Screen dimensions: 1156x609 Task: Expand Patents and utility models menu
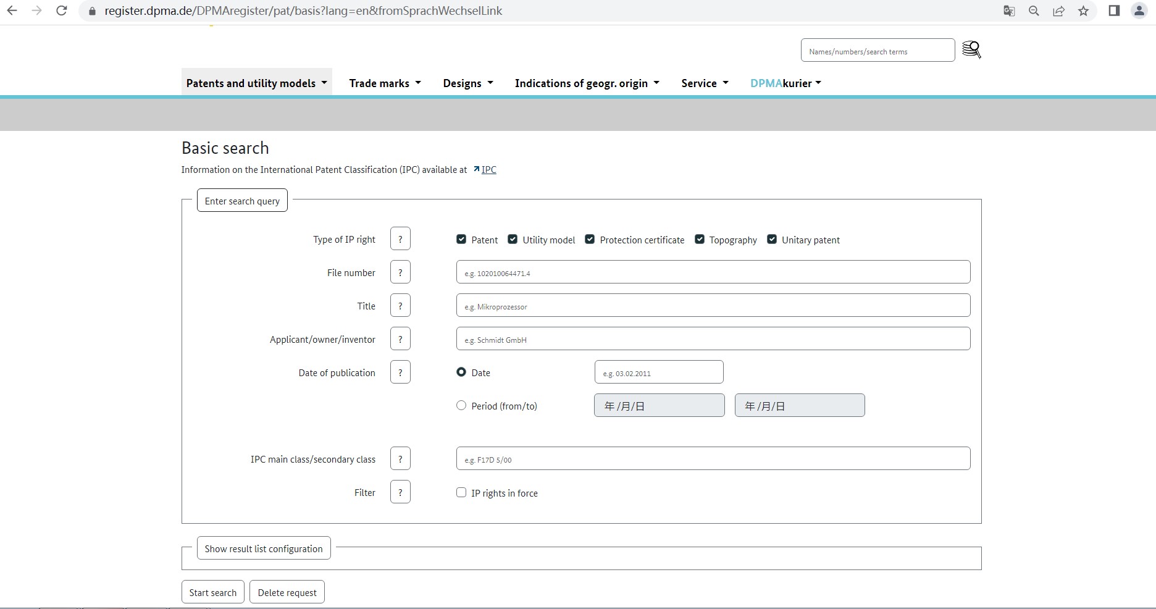click(x=256, y=83)
